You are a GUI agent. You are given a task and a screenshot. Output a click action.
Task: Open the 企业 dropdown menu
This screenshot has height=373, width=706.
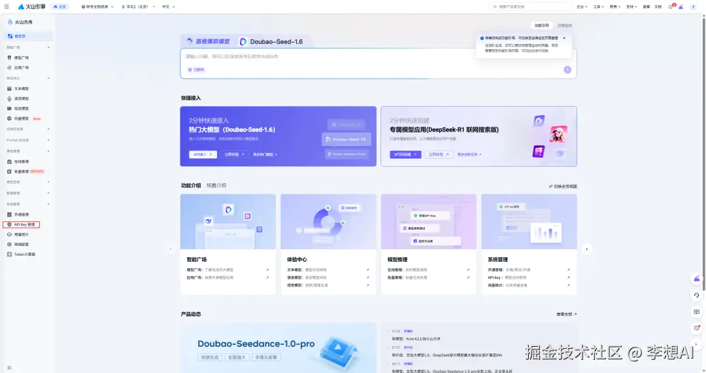point(582,7)
